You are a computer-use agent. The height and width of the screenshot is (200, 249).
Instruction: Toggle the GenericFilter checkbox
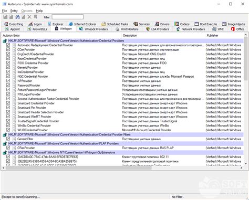[8, 139]
